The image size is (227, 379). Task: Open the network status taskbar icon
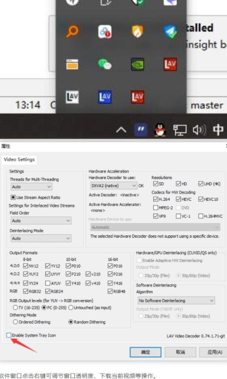pos(180,130)
